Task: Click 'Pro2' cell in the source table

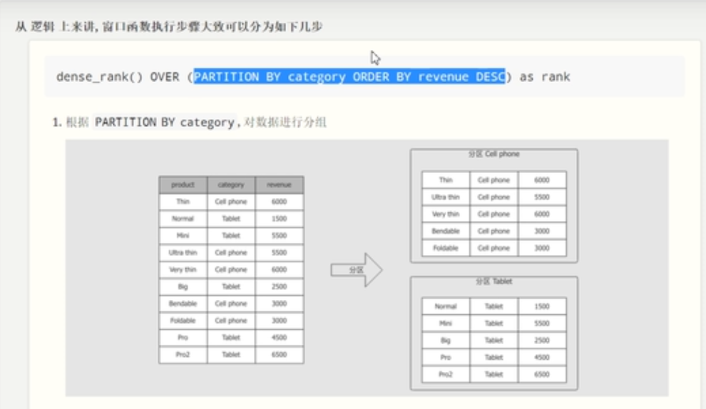Action: (183, 355)
